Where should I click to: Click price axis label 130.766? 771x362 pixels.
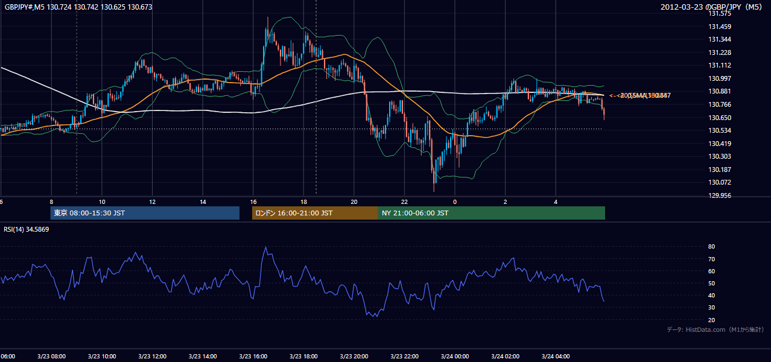click(720, 104)
